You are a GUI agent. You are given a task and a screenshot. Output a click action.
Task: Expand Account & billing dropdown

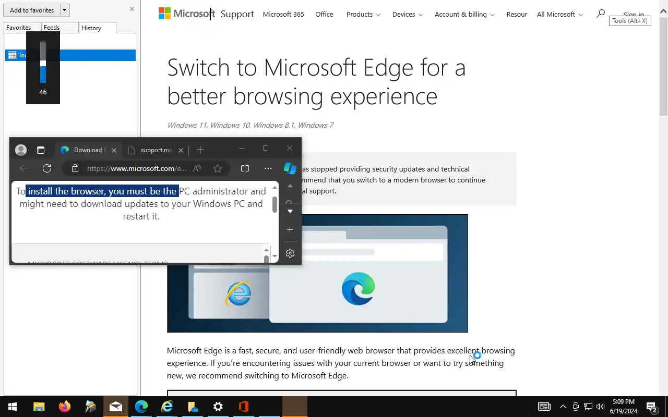(x=464, y=14)
